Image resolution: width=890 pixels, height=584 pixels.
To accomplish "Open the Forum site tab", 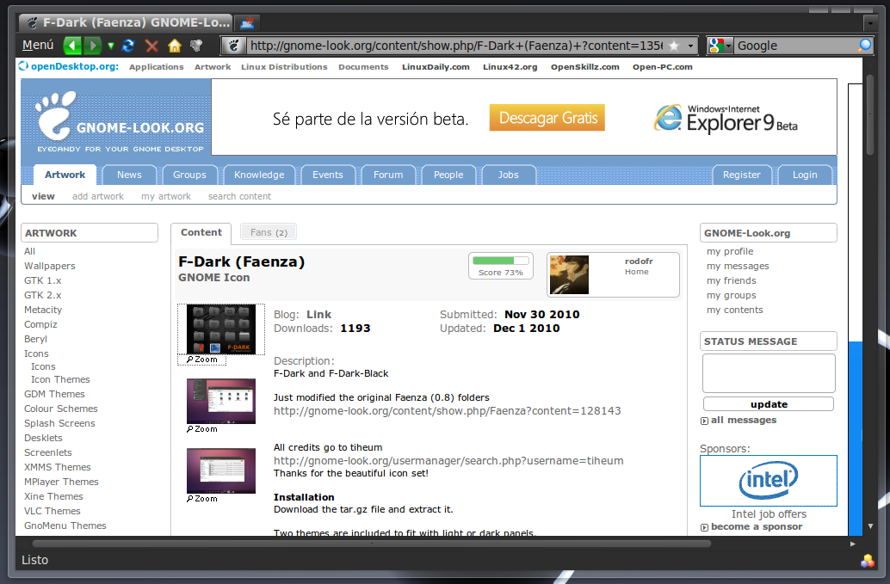I will [387, 175].
